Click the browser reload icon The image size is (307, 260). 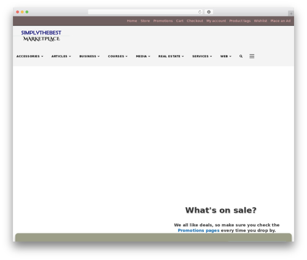[x=200, y=12]
